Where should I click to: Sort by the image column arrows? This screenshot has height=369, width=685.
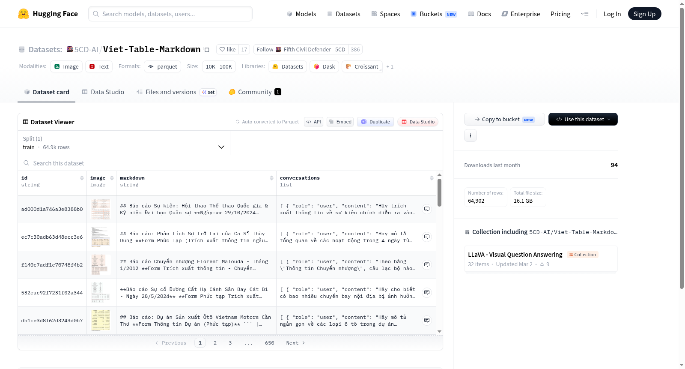click(112, 178)
